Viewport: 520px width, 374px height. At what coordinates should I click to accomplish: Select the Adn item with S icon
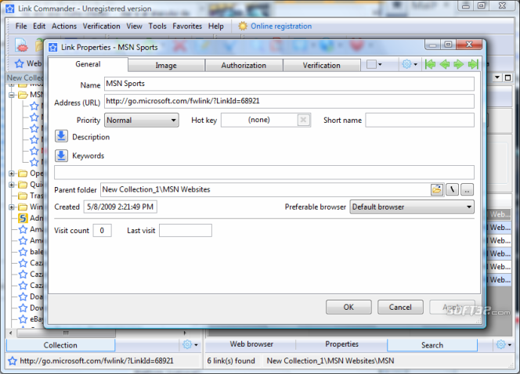pos(31,218)
